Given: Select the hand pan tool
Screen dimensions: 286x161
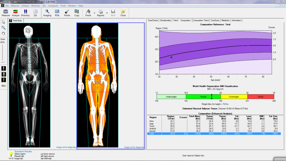Looking at the screenshot, I should coord(4,33).
